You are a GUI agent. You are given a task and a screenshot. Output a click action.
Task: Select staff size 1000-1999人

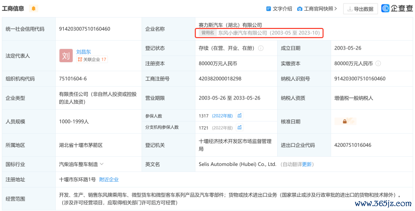[x=74, y=121]
